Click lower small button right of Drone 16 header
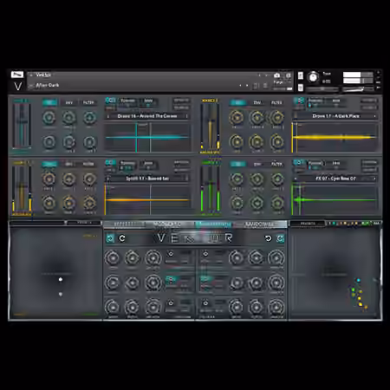 (182, 107)
